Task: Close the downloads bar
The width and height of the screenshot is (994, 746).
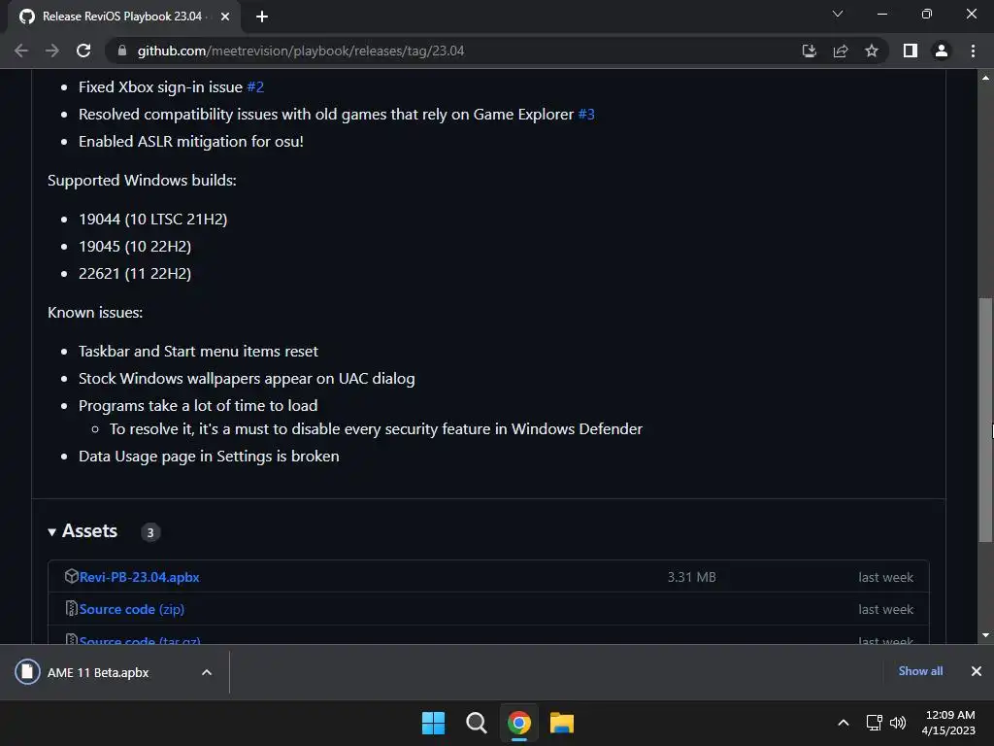Action: pos(977,671)
